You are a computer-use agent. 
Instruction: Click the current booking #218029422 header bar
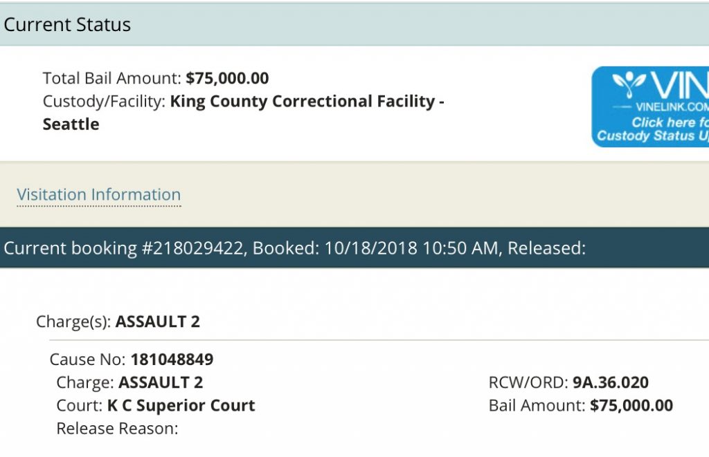[354, 248]
